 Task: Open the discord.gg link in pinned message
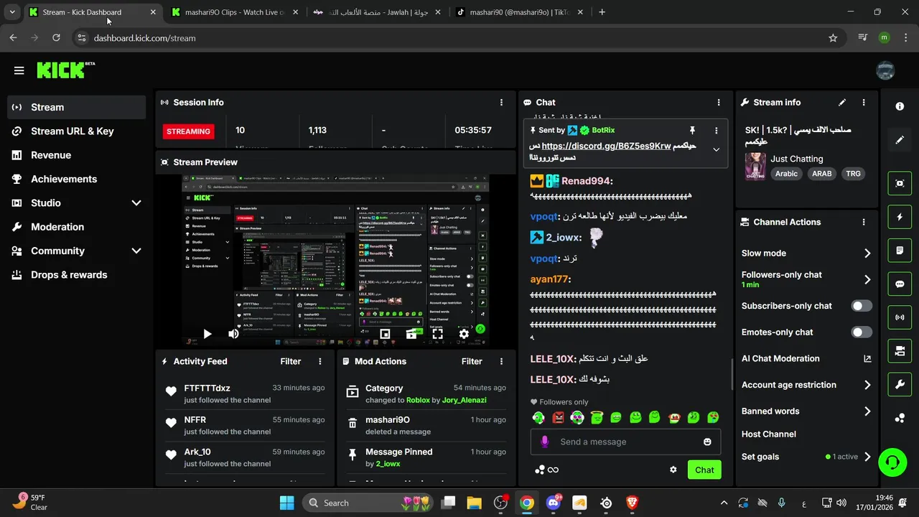[x=606, y=146]
